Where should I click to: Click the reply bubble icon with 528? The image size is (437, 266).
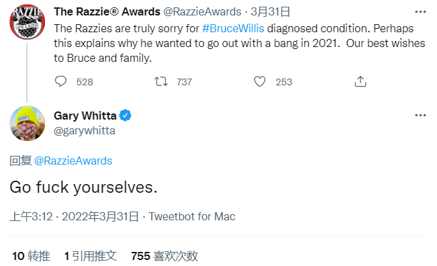pos(60,81)
